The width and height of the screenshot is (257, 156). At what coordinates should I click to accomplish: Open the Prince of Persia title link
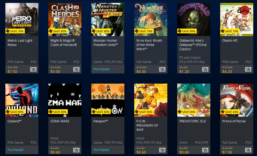(x=234, y=121)
